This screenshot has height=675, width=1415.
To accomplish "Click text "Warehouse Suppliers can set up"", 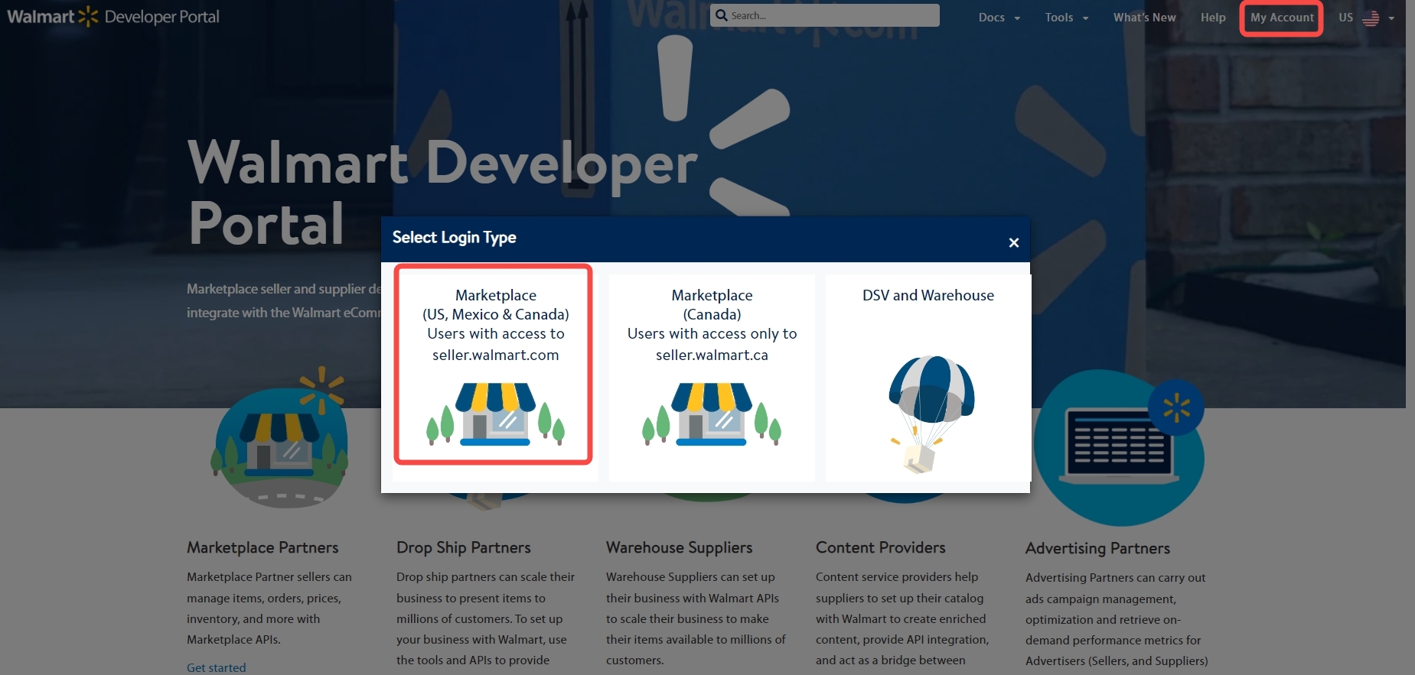I will (x=690, y=577).
